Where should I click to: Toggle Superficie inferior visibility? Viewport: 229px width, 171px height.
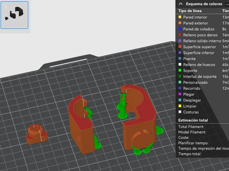[199, 53]
